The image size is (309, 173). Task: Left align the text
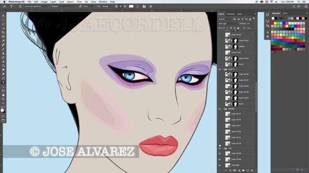(116, 6)
